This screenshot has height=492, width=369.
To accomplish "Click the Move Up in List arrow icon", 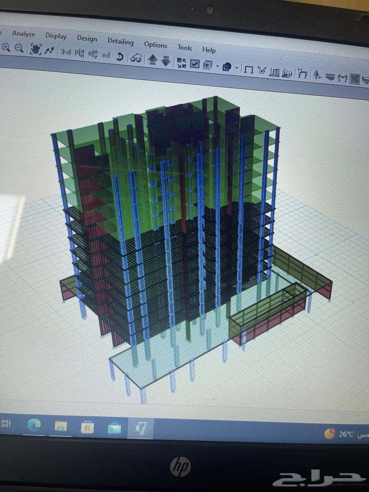I will (x=153, y=59).
